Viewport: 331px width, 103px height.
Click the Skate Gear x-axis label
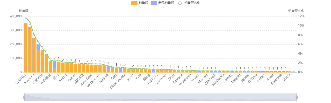tap(87, 80)
